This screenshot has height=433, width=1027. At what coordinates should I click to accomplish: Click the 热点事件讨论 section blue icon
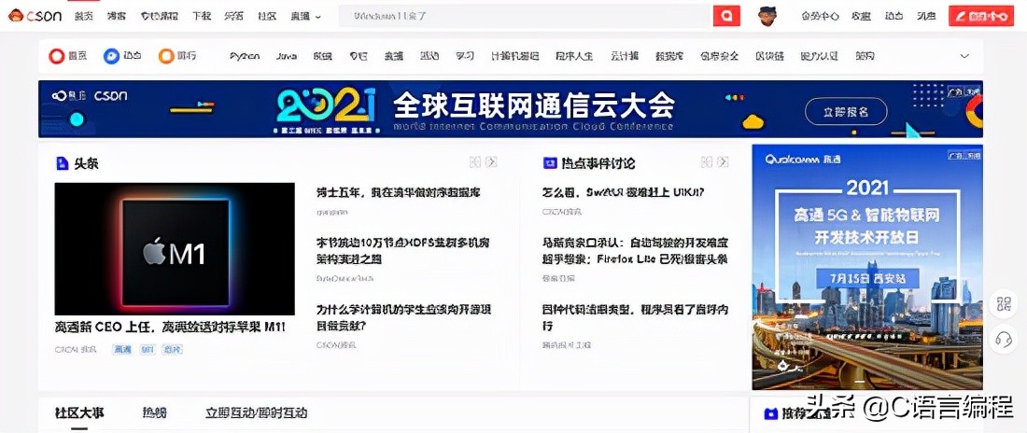550,163
